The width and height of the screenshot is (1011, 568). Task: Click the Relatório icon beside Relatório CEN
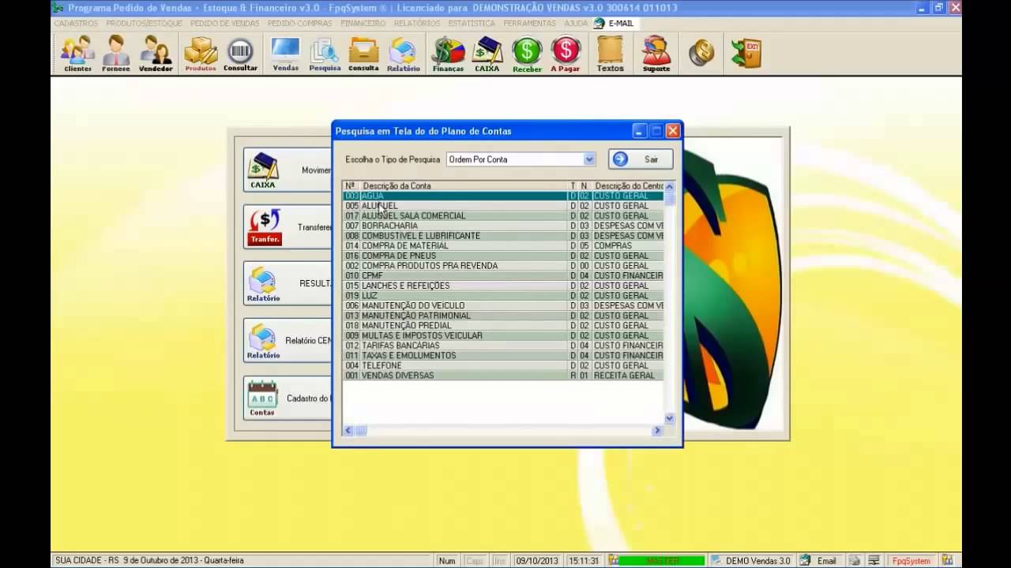tap(263, 340)
